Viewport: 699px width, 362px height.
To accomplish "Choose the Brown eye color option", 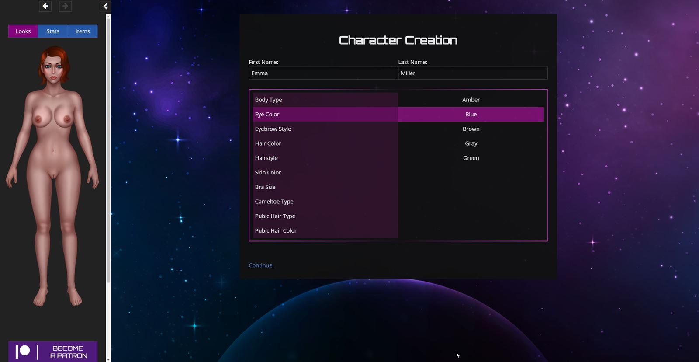I will (x=471, y=129).
